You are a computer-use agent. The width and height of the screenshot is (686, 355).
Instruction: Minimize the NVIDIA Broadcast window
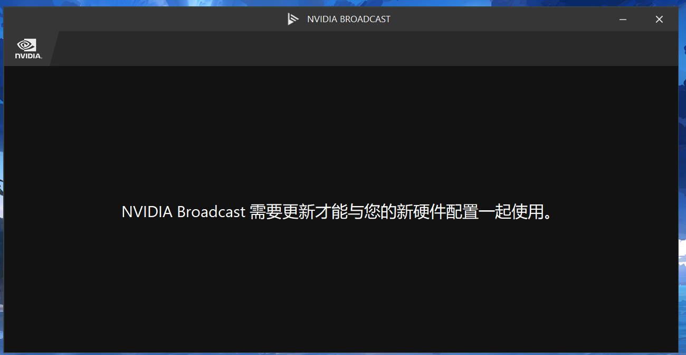pos(623,20)
